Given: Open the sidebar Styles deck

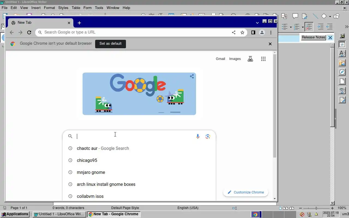Looking at the screenshot, I should [342, 54].
